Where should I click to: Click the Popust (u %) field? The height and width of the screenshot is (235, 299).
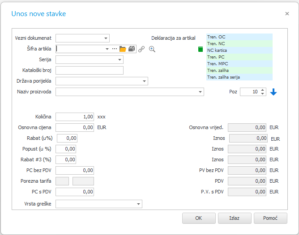click(x=66, y=149)
